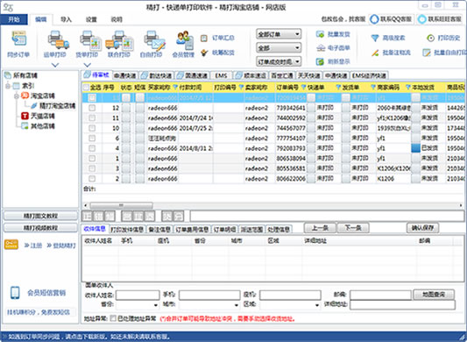Check the row checkbox for order 6

pos(92,138)
